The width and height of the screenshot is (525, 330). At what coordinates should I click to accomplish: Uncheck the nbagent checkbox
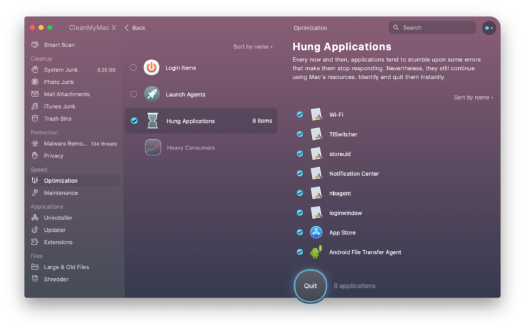coord(300,193)
